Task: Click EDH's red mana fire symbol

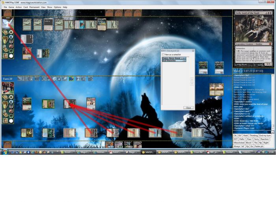Action: point(11,46)
